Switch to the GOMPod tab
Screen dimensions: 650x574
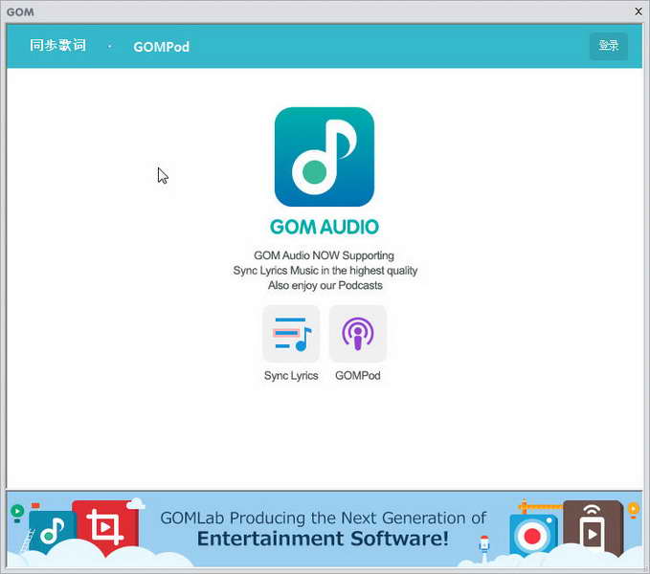(161, 47)
